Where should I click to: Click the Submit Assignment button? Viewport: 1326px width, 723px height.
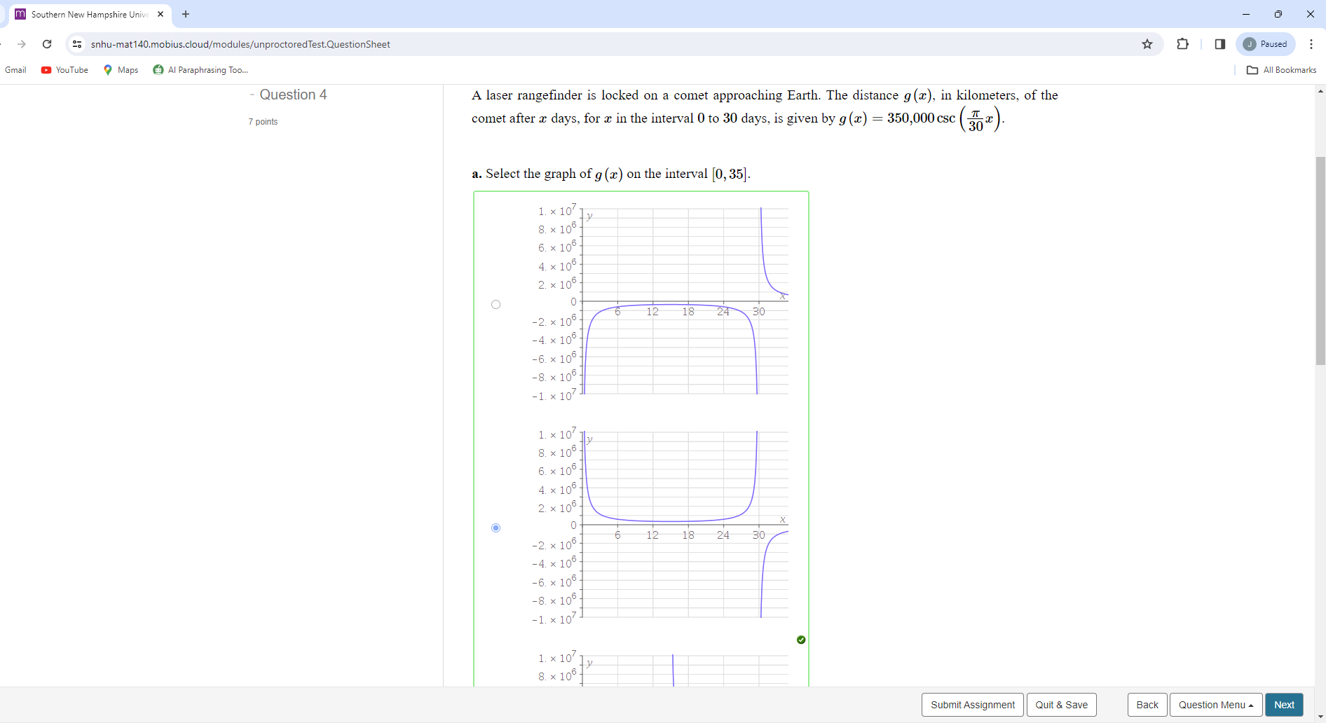tap(972, 705)
